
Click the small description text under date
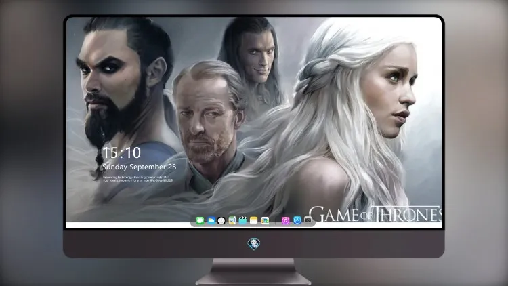[137, 179]
